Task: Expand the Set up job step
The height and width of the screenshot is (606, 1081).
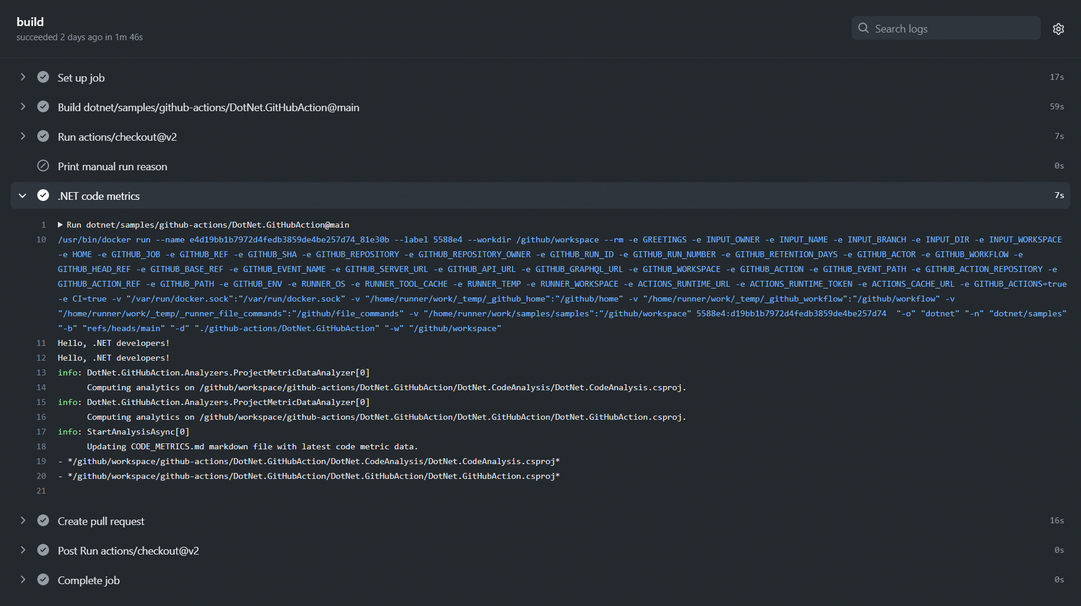Action: [22, 76]
